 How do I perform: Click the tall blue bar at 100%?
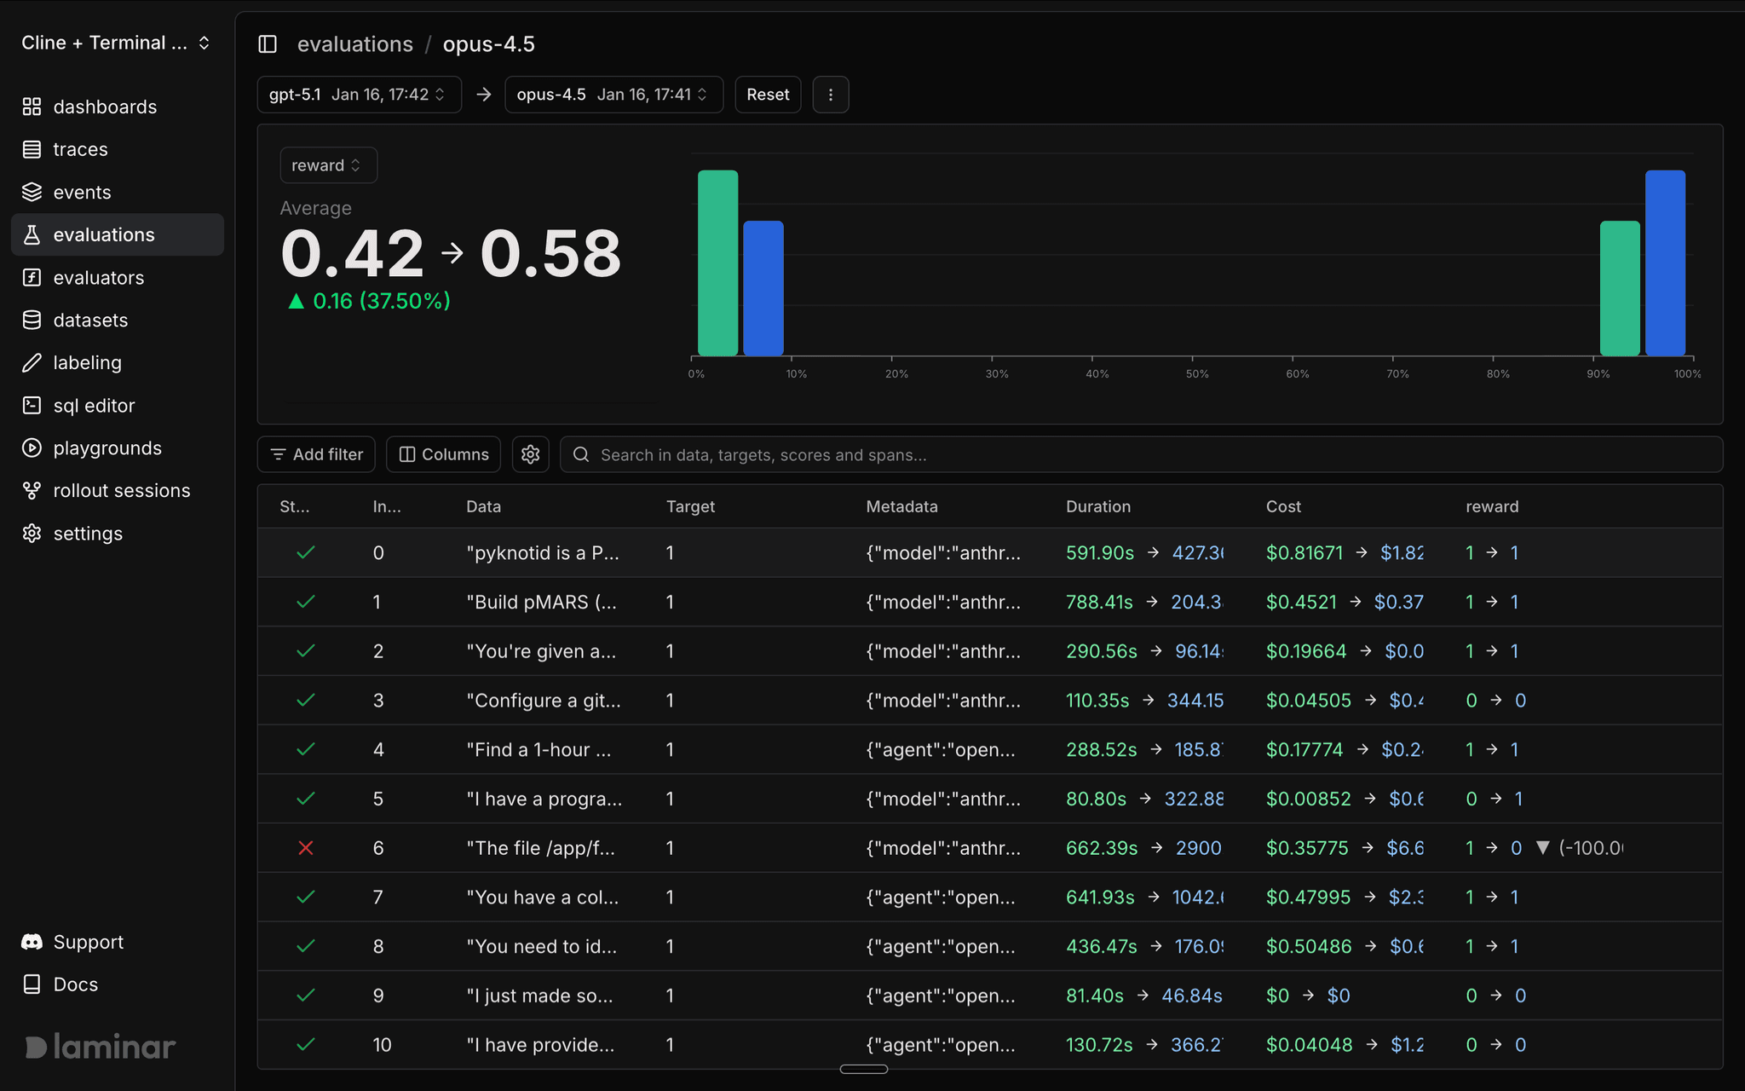click(x=1664, y=263)
